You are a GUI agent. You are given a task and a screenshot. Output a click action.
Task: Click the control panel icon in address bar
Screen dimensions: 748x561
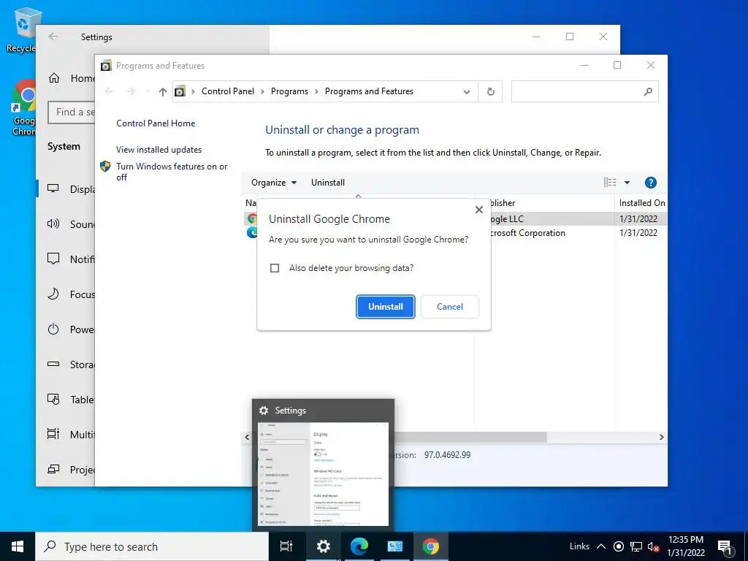(180, 91)
